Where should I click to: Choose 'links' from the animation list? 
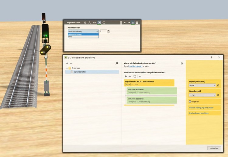tap(70, 37)
